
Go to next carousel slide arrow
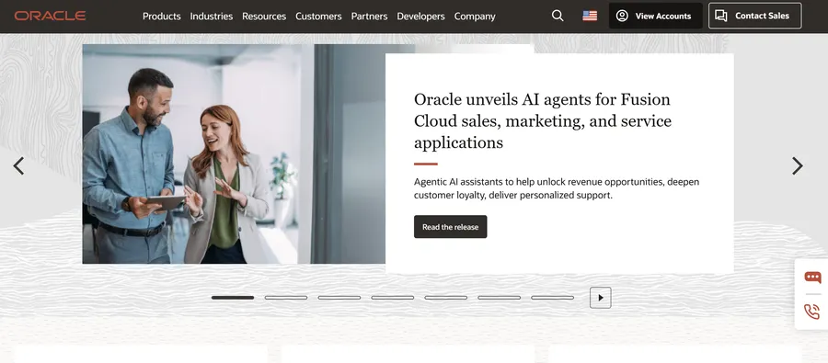[798, 165]
